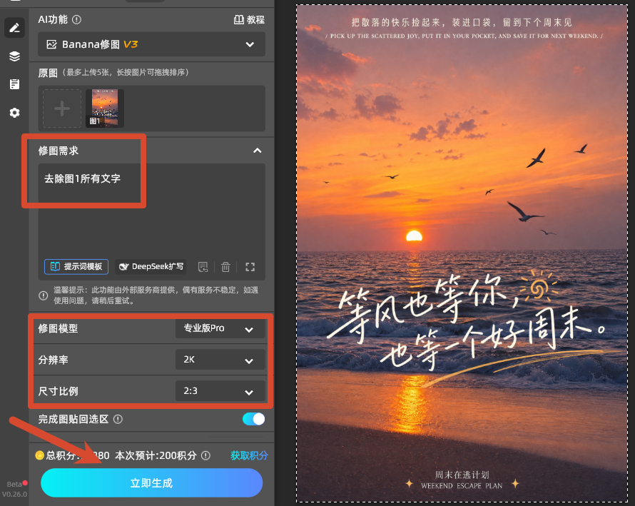Click the plus box to upload image

pyautogui.click(x=62, y=108)
